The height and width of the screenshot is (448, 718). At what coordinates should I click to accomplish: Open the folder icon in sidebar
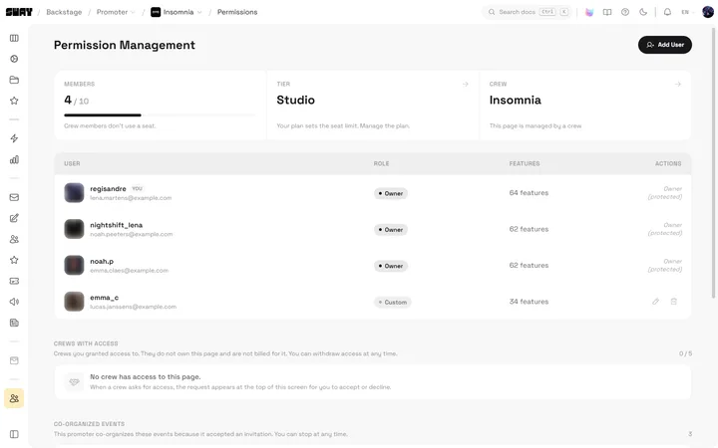click(14, 80)
